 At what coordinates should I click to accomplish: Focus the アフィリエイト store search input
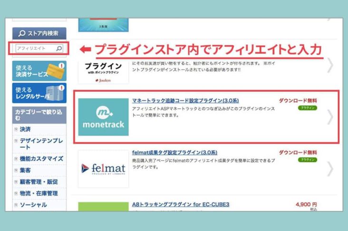click(x=39, y=48)
